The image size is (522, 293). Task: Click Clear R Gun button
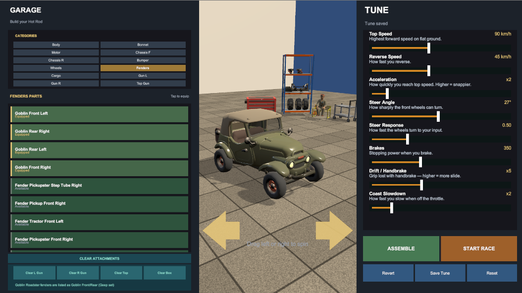78,273
